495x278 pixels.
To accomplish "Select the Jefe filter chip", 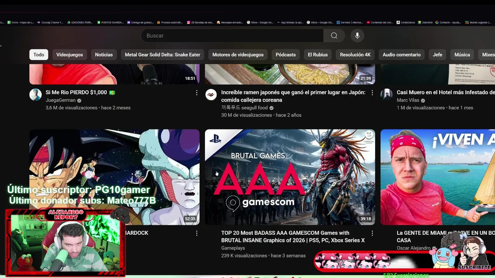I will (x=437, y=55).
